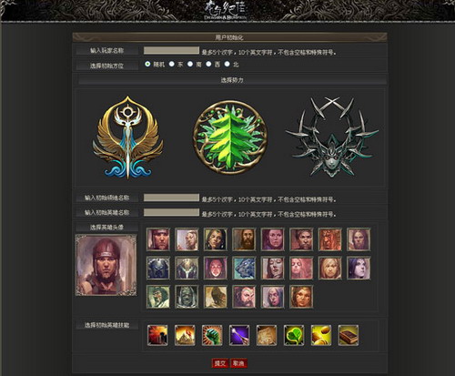Pick the green clover skill icon
Viewport: 455px width, 376px height.
click(294, 335)
